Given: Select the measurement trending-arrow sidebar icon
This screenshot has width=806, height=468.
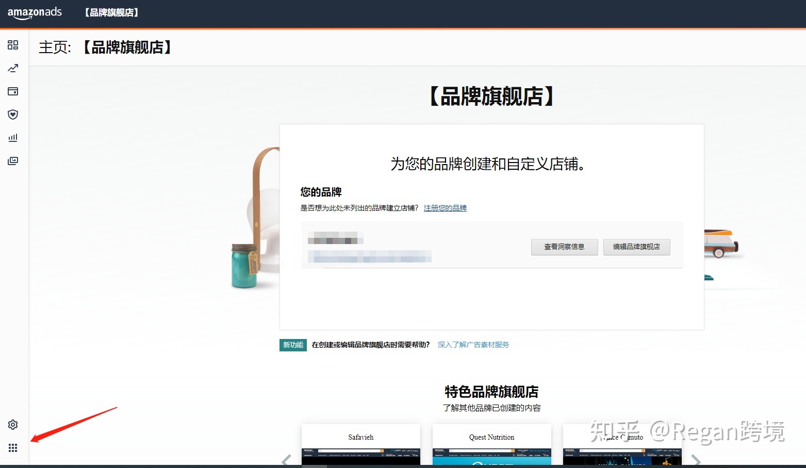Looking at the screenshot, I should tap(13, 68).
